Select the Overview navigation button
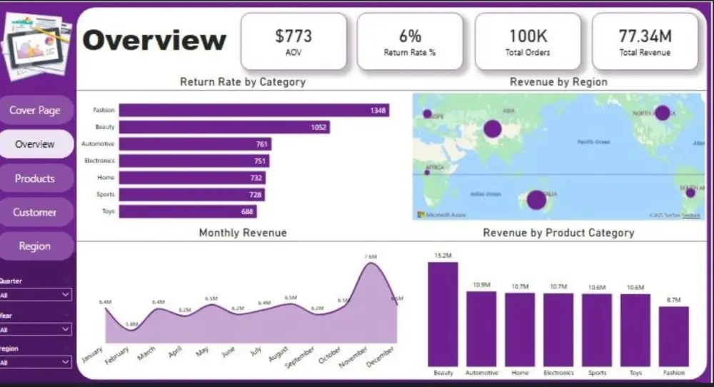The image size is (714, 387). coord(35,144)
